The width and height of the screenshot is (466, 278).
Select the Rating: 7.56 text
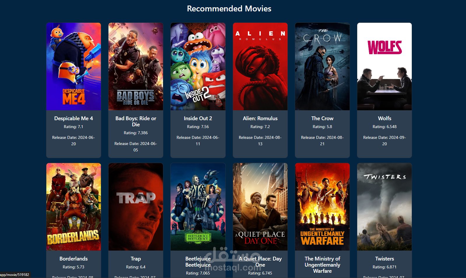tap(198, 127)
